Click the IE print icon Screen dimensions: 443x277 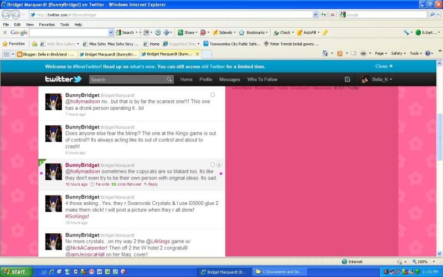pos(363,53)
